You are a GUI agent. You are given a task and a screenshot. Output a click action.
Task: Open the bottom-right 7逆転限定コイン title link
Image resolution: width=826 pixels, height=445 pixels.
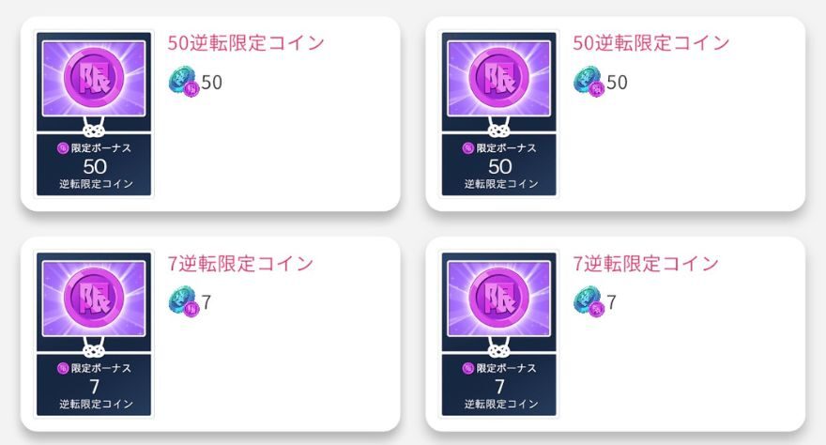pos(646,264)
